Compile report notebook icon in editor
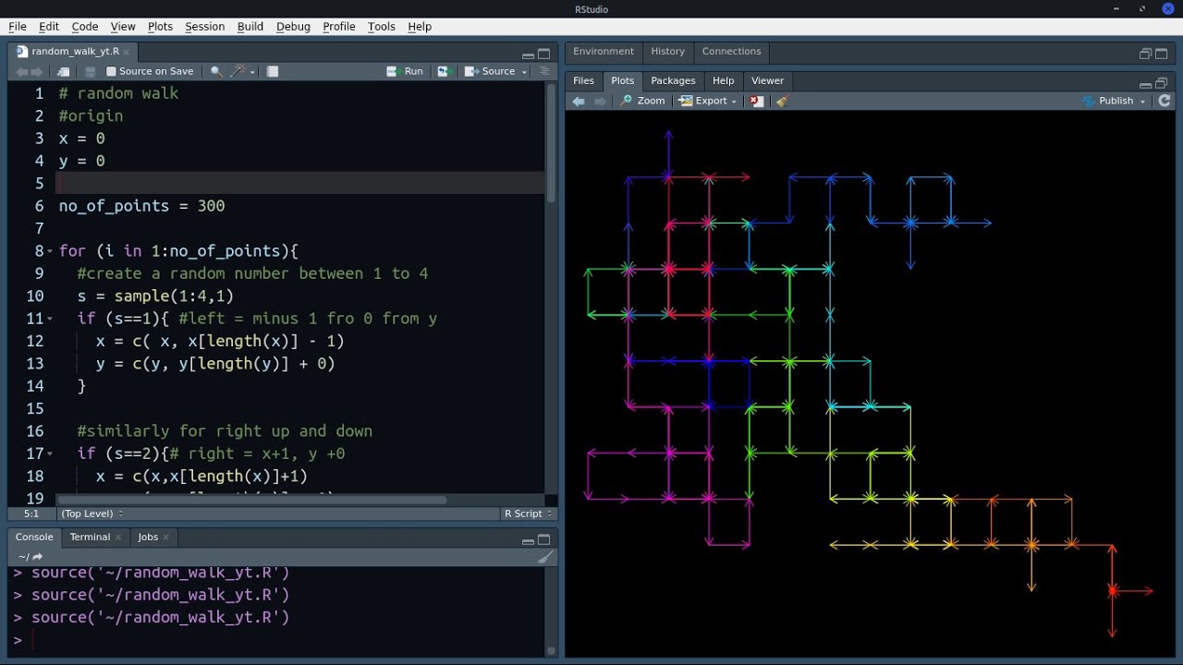The height and width of the screenshot is (665, 1183). coord(273,71)
